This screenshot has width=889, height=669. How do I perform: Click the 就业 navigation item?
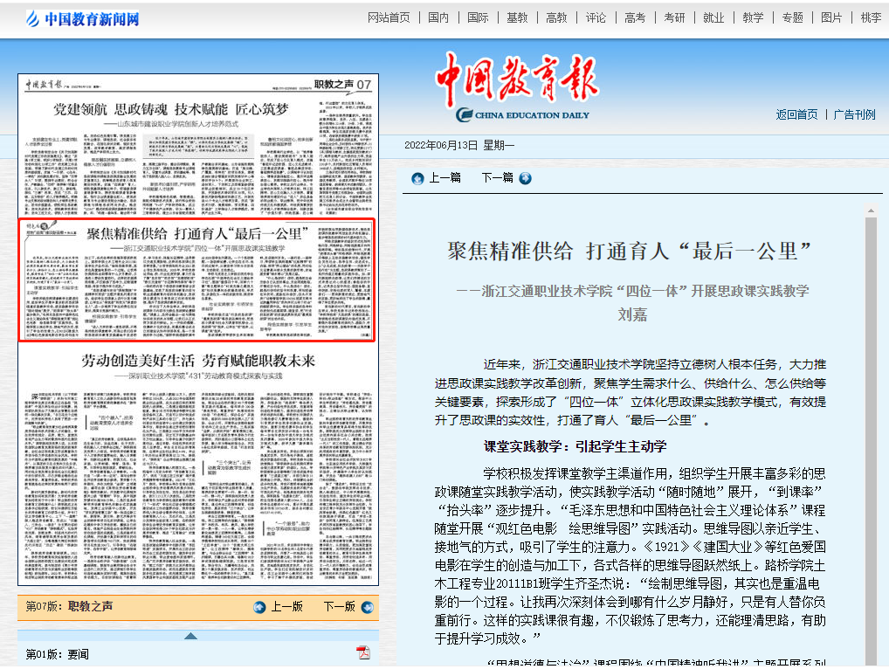713,17
